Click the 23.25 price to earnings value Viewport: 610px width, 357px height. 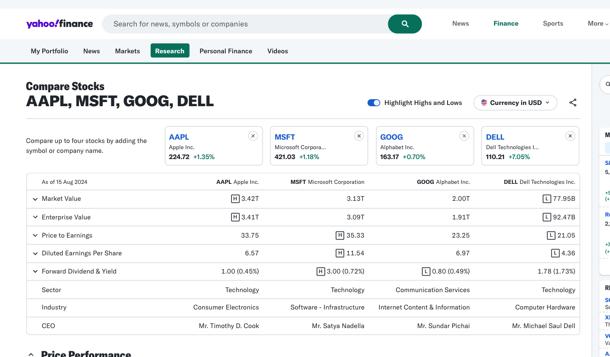click(x=461, y=236)
